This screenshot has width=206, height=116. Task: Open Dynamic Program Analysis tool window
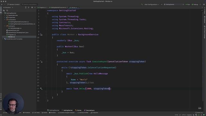66,112
